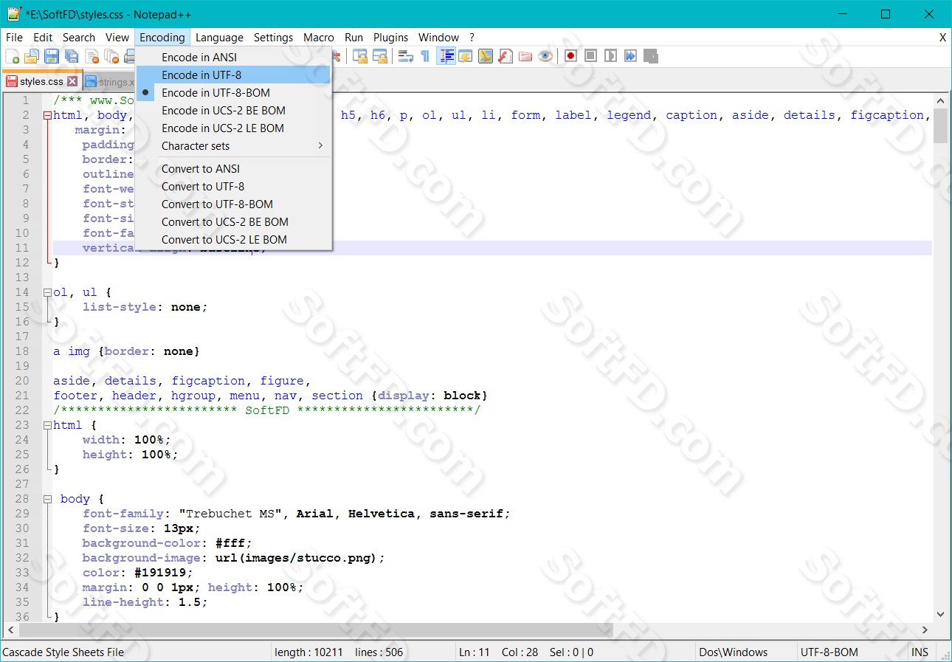Image resolution: width=952 pixels, height=662 pixels.
Task: Click the Close document toolbar icon
Action: (92, 56)
